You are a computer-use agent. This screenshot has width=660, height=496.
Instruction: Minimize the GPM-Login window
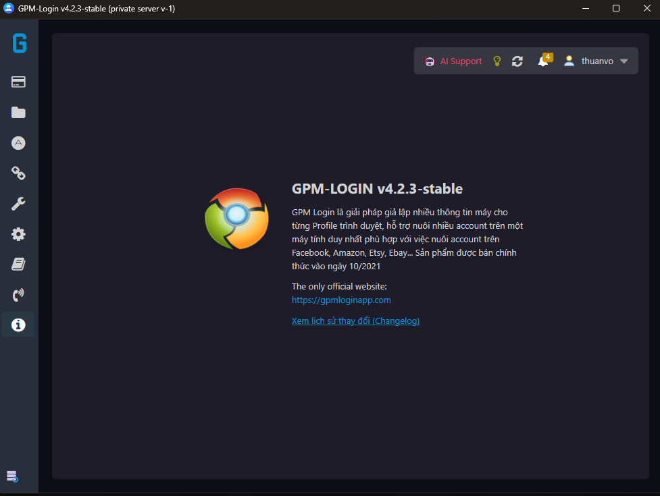[586, 8]
